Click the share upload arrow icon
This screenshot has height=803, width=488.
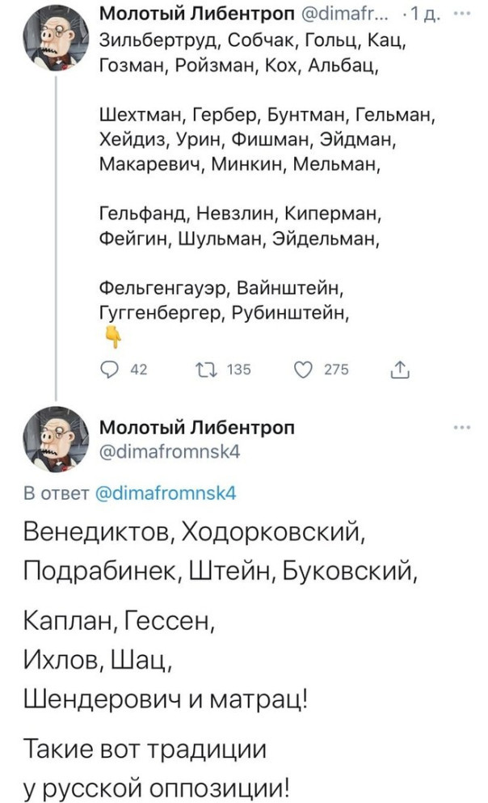[x=398, y=370]
